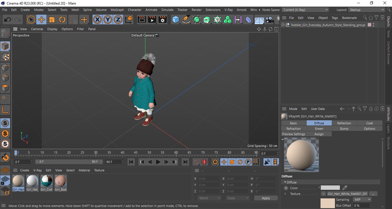Open Sampling MIP dropdown
The width and height of the screenshot is (392, 209).
click(x=362, y=200)
